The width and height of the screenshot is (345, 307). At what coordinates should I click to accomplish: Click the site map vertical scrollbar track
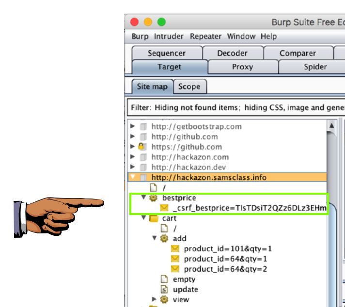[x=332, y=167]
